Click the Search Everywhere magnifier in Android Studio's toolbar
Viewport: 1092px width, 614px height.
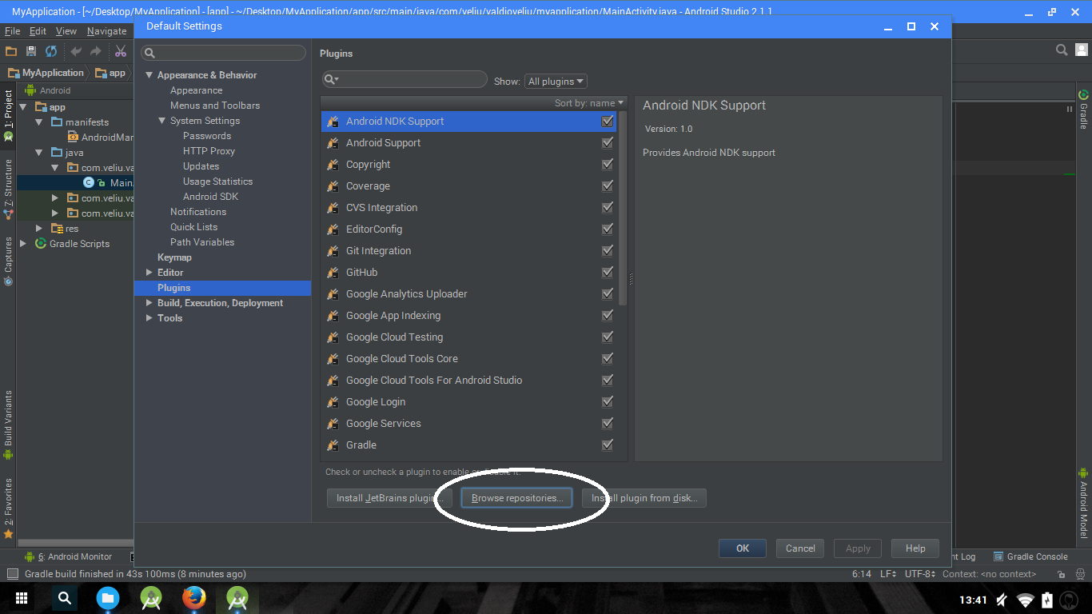[x=1062, y=50]
